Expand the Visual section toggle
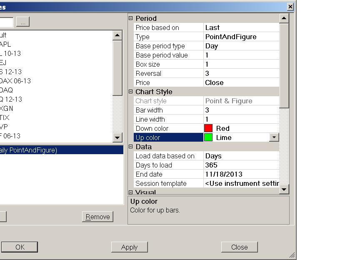The width and height of the screenshot is (350, 260). tap(131, 192)
